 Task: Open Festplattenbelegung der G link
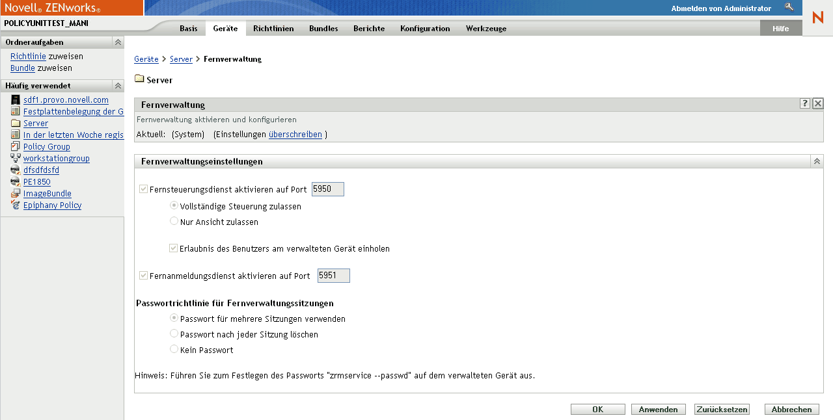(74, 112)
